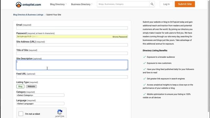Click the search magnifier icon

152,4
